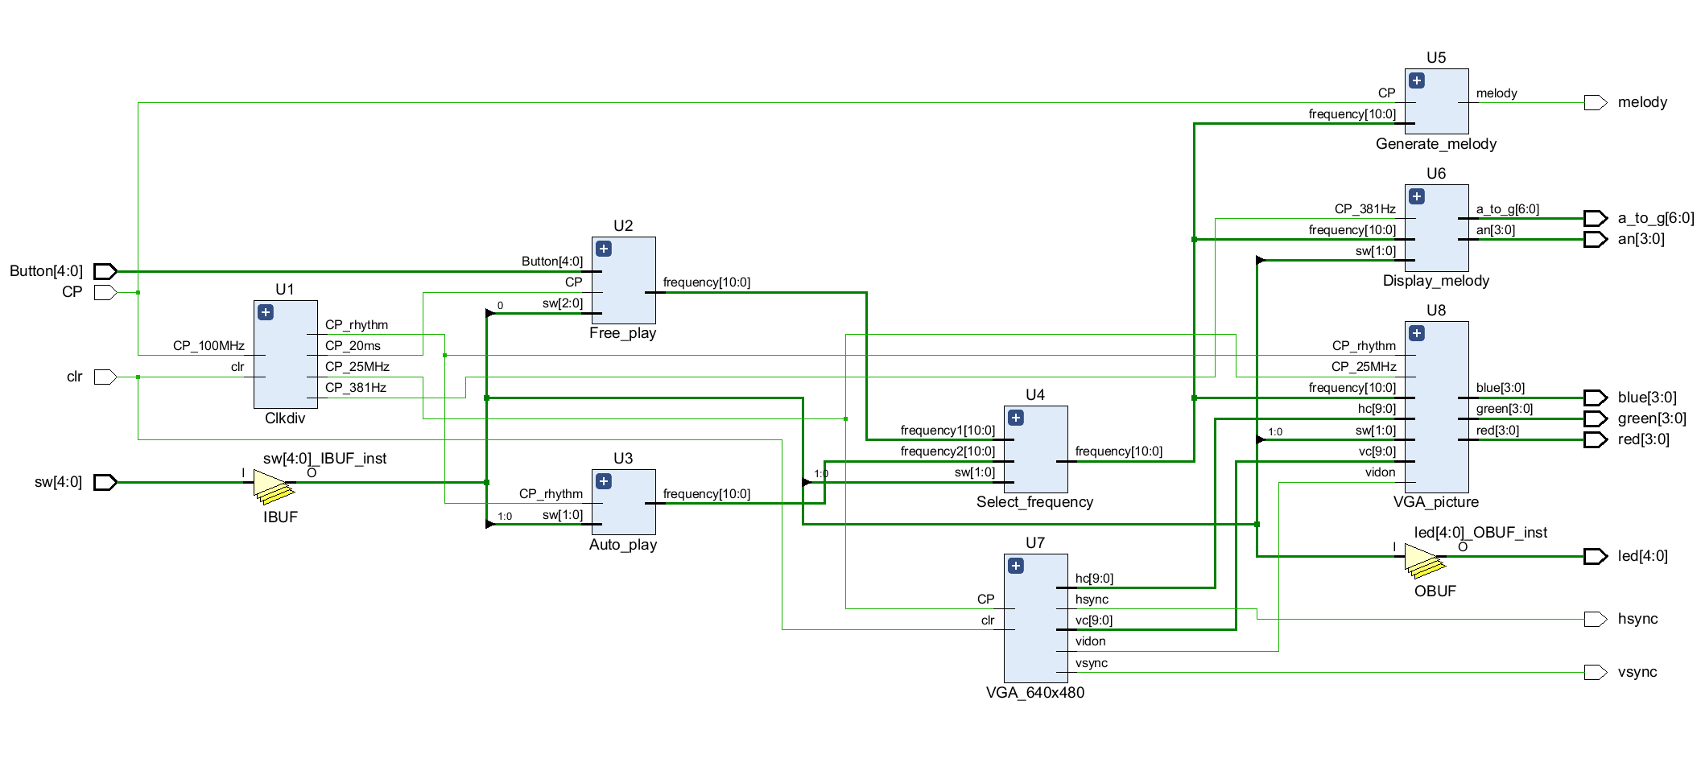Select the CP_25MHz pin on Clkdiv
Screen dimensions: 1701x783
click(357, 367)
